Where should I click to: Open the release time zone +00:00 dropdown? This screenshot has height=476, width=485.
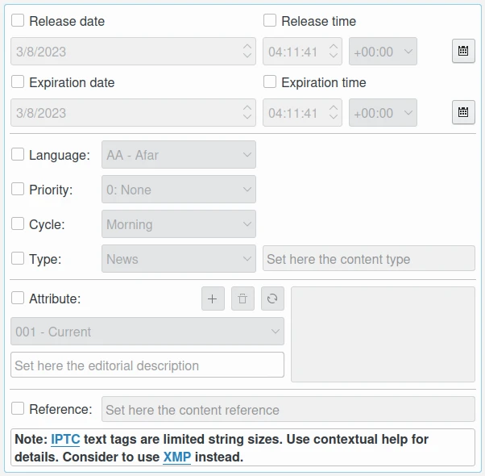pyautogui.click(x=383, y=52)
